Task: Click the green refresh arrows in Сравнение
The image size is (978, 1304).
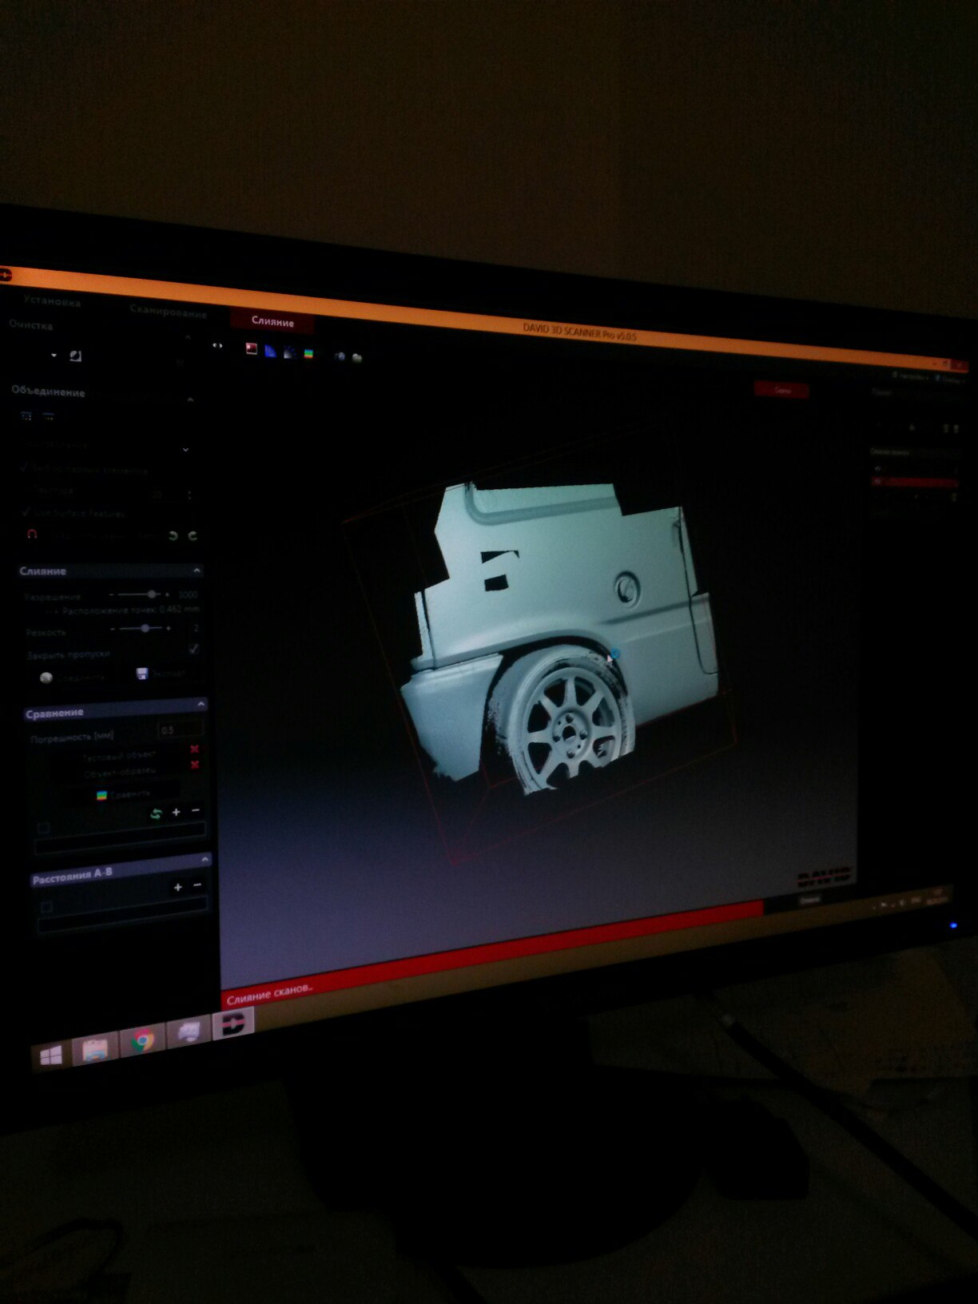Action: (x=156, y=813)
